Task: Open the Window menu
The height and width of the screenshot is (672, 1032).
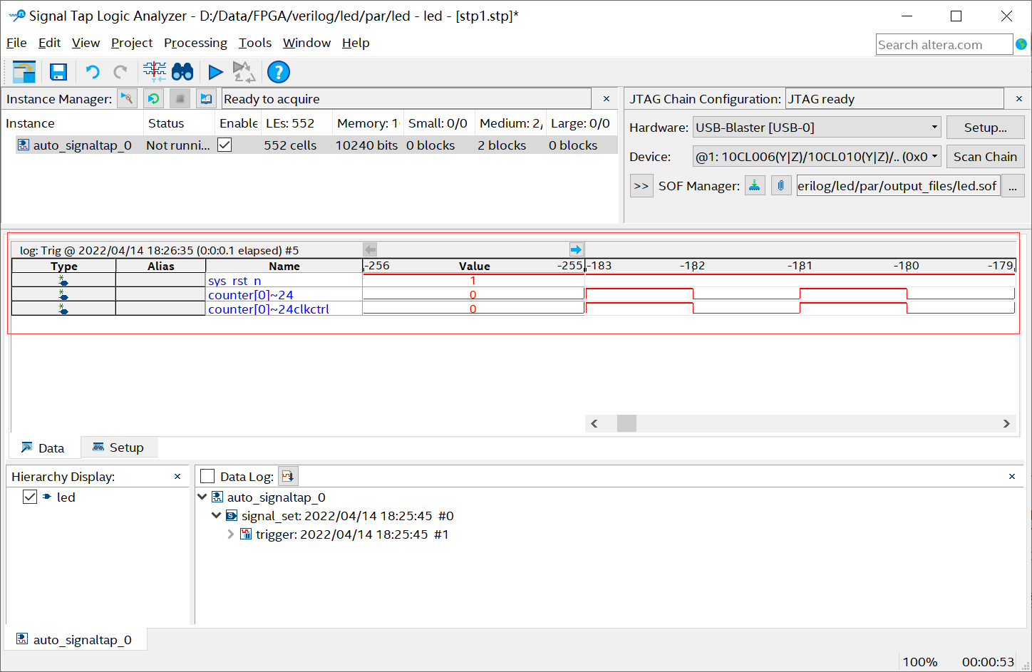Action: coord(306,43)
